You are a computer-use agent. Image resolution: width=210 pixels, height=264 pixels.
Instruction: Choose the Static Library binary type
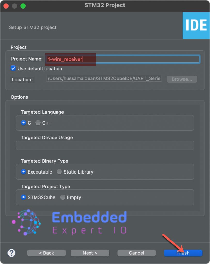coord(59,172)
